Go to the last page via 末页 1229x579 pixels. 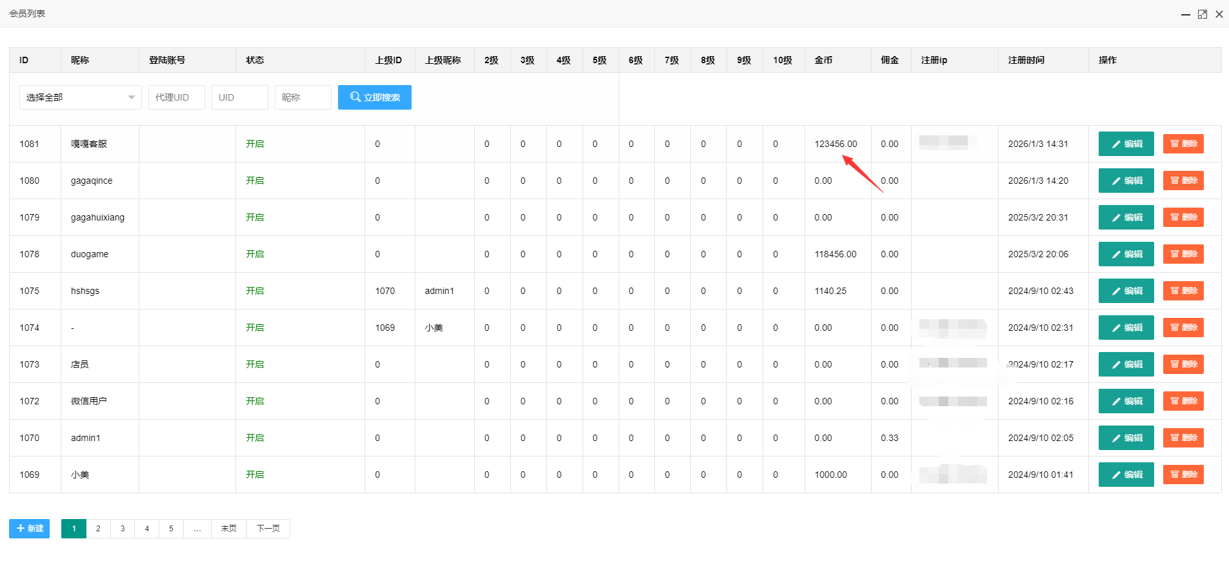click(x=228, y=528)
